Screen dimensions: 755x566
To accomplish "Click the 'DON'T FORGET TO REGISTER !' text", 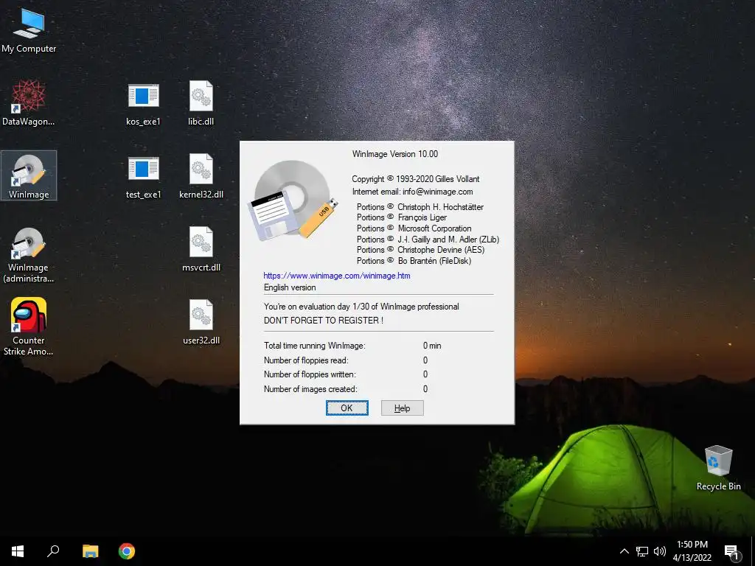I will pos(324,321).
